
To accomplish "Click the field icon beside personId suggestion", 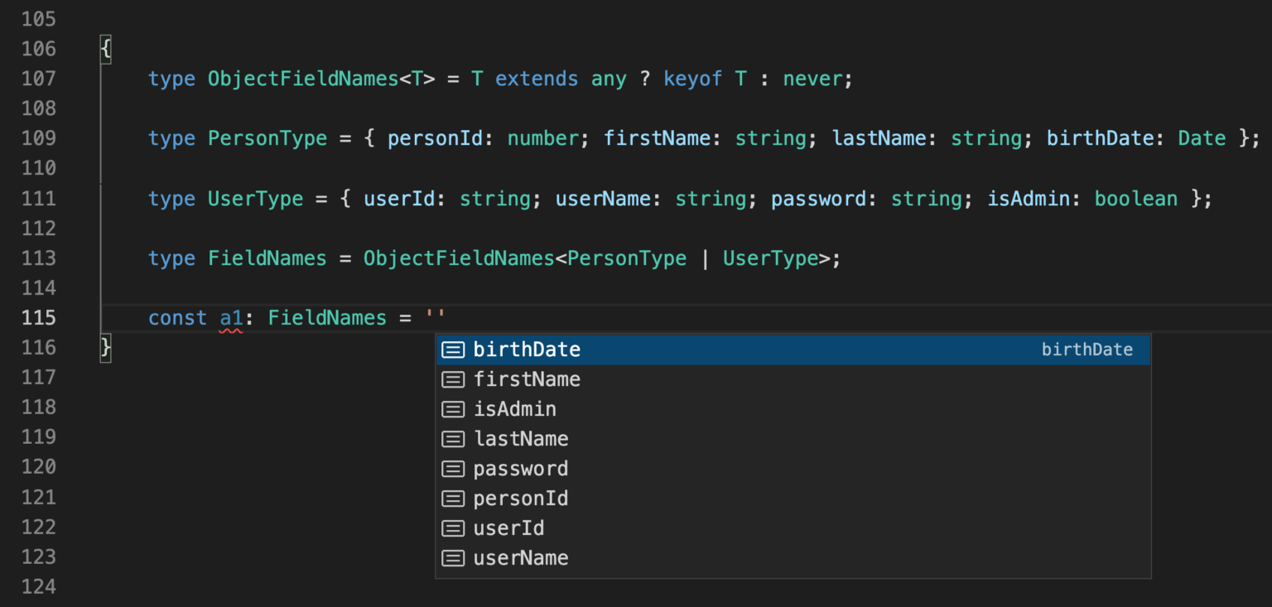I will [x=453, y=499].
